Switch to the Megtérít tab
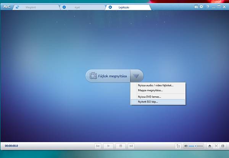 pos(36,7)
